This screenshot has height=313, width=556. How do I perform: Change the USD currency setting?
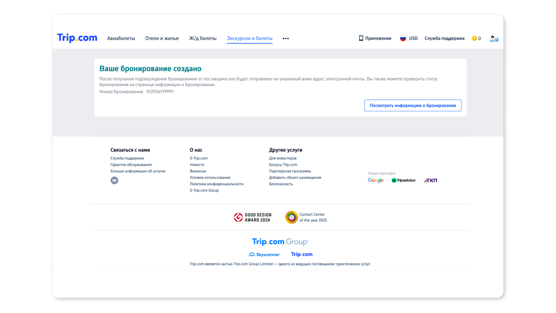413,38
